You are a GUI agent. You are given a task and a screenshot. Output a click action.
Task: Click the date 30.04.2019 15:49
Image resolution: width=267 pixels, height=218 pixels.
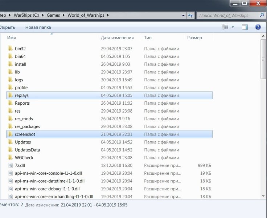(116, 80)
